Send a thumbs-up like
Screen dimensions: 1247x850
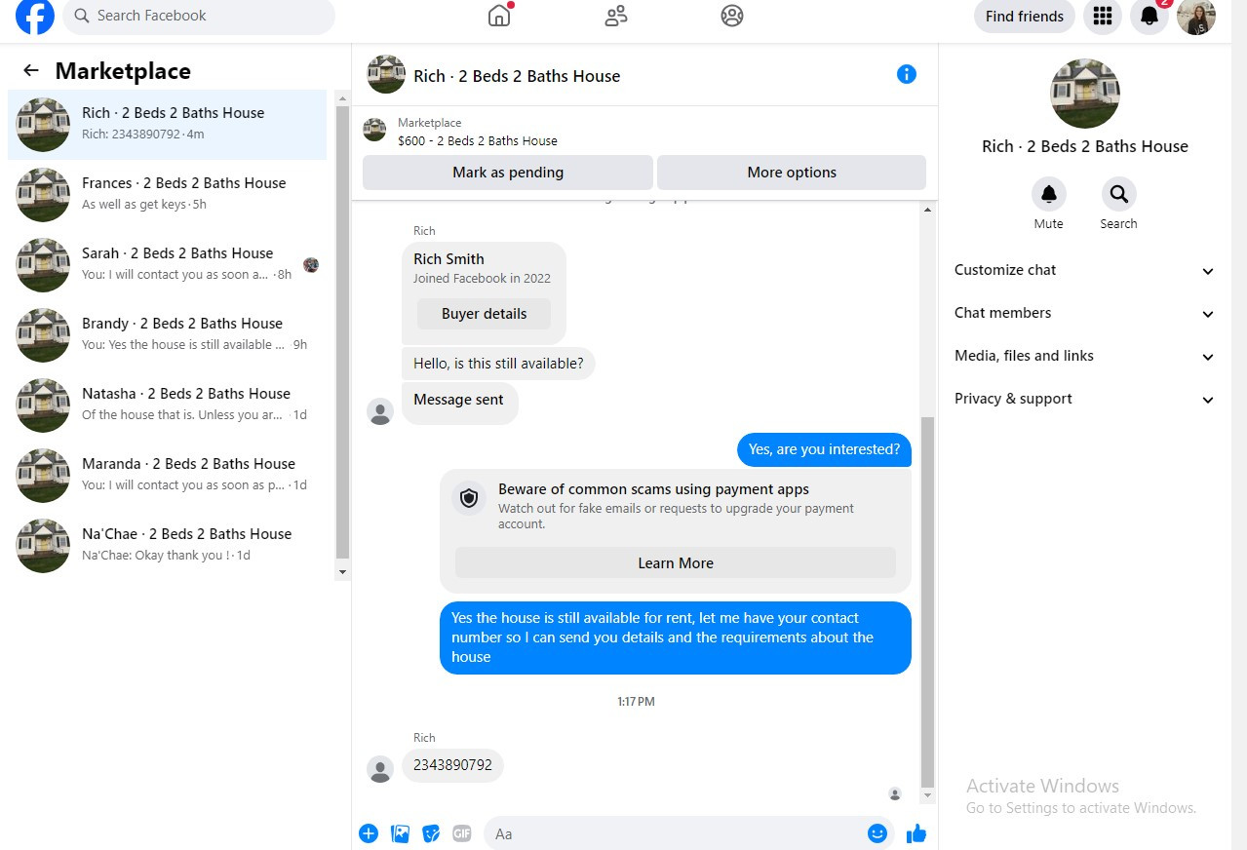coord(916,833)
